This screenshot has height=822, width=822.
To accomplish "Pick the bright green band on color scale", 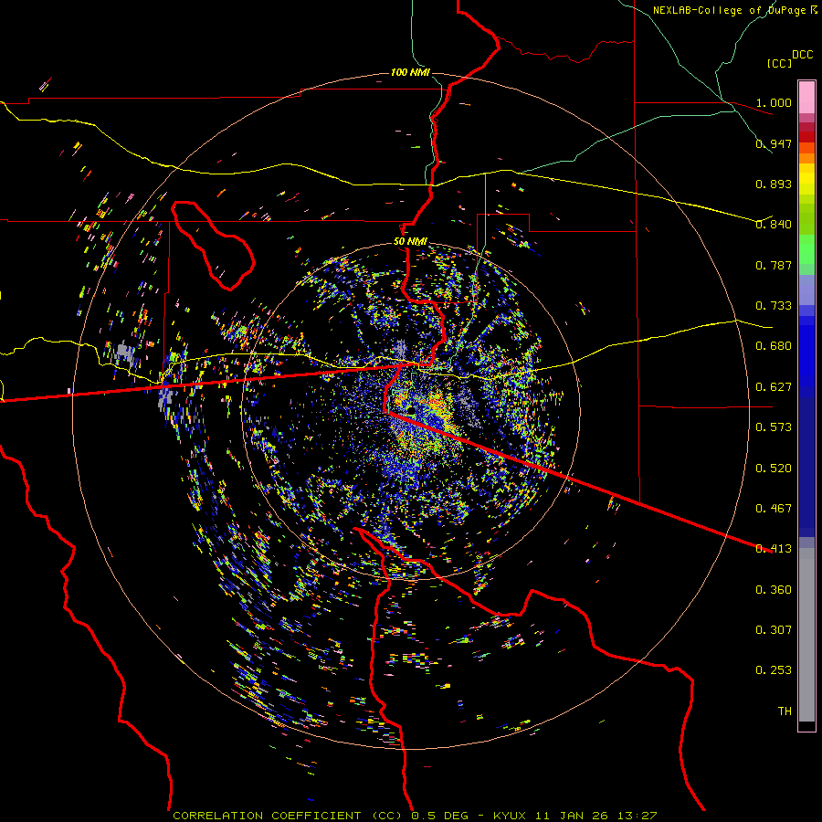I will [x=806, y=249].
